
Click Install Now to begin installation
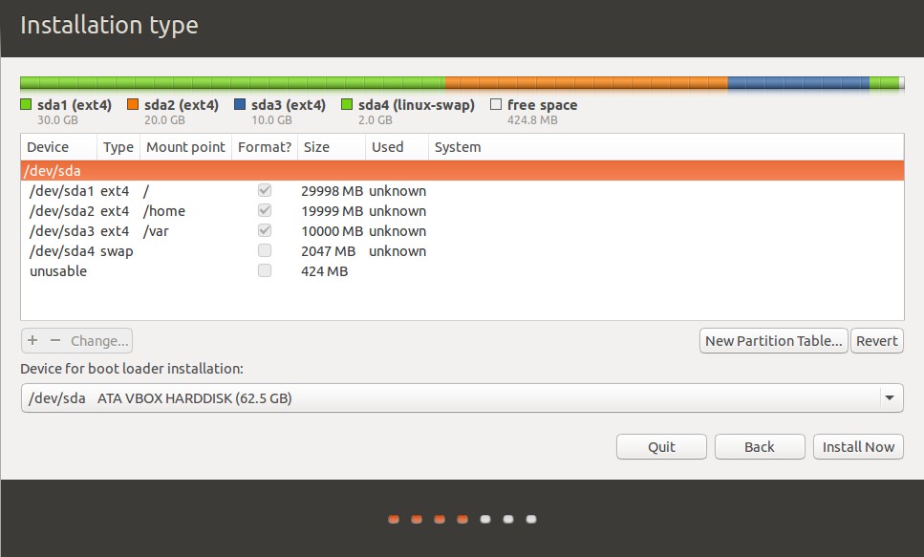858,446
